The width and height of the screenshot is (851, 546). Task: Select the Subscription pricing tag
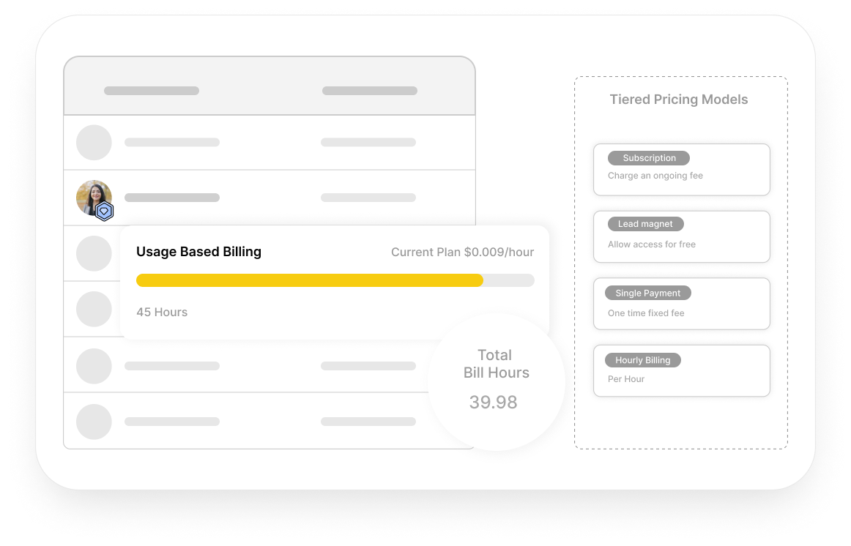point(649,158)
